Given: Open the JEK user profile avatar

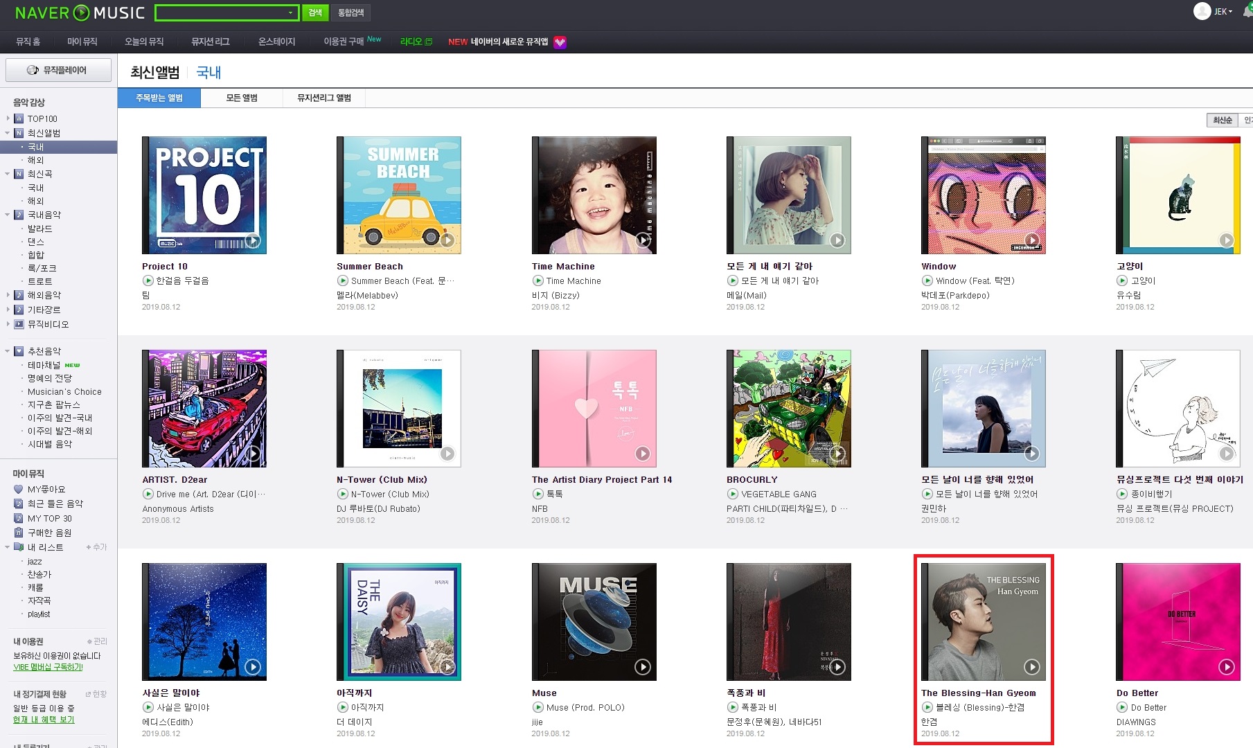Looking at the screenshot, I should (1202, 11).
